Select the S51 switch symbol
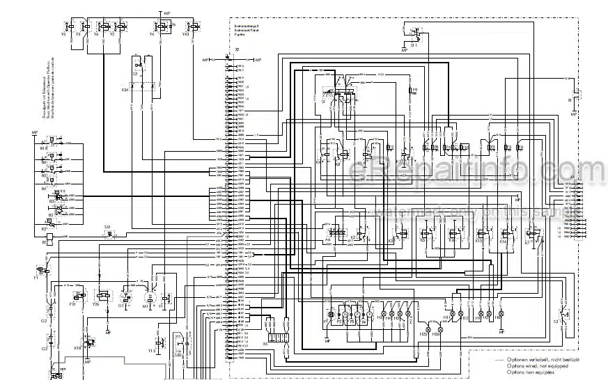 pos(109,235)
